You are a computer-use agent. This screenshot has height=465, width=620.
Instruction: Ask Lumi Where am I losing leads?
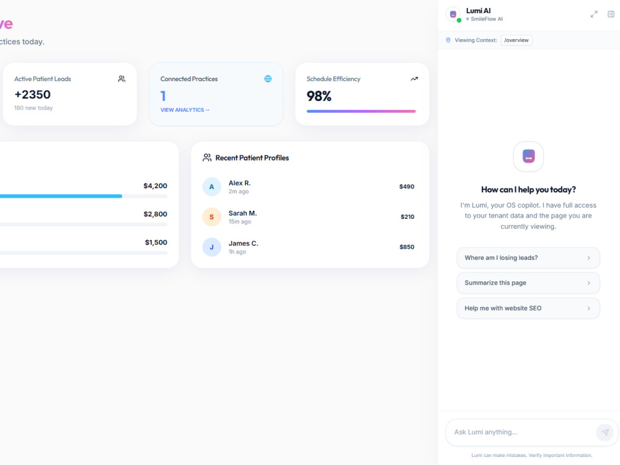pyautogui.click(x=528, y=258)
